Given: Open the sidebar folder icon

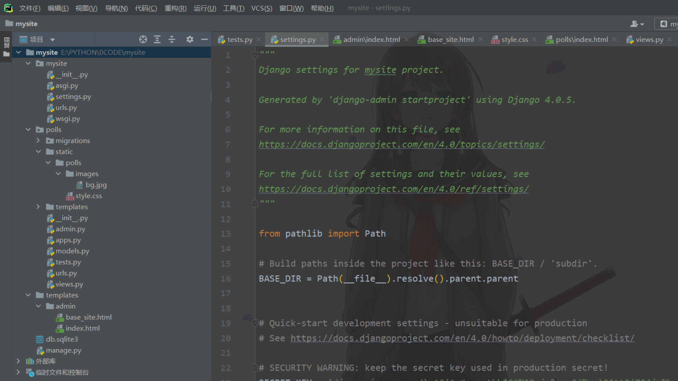Looking at the screenshot, I should pyautogui.click(x=6, y=54).
